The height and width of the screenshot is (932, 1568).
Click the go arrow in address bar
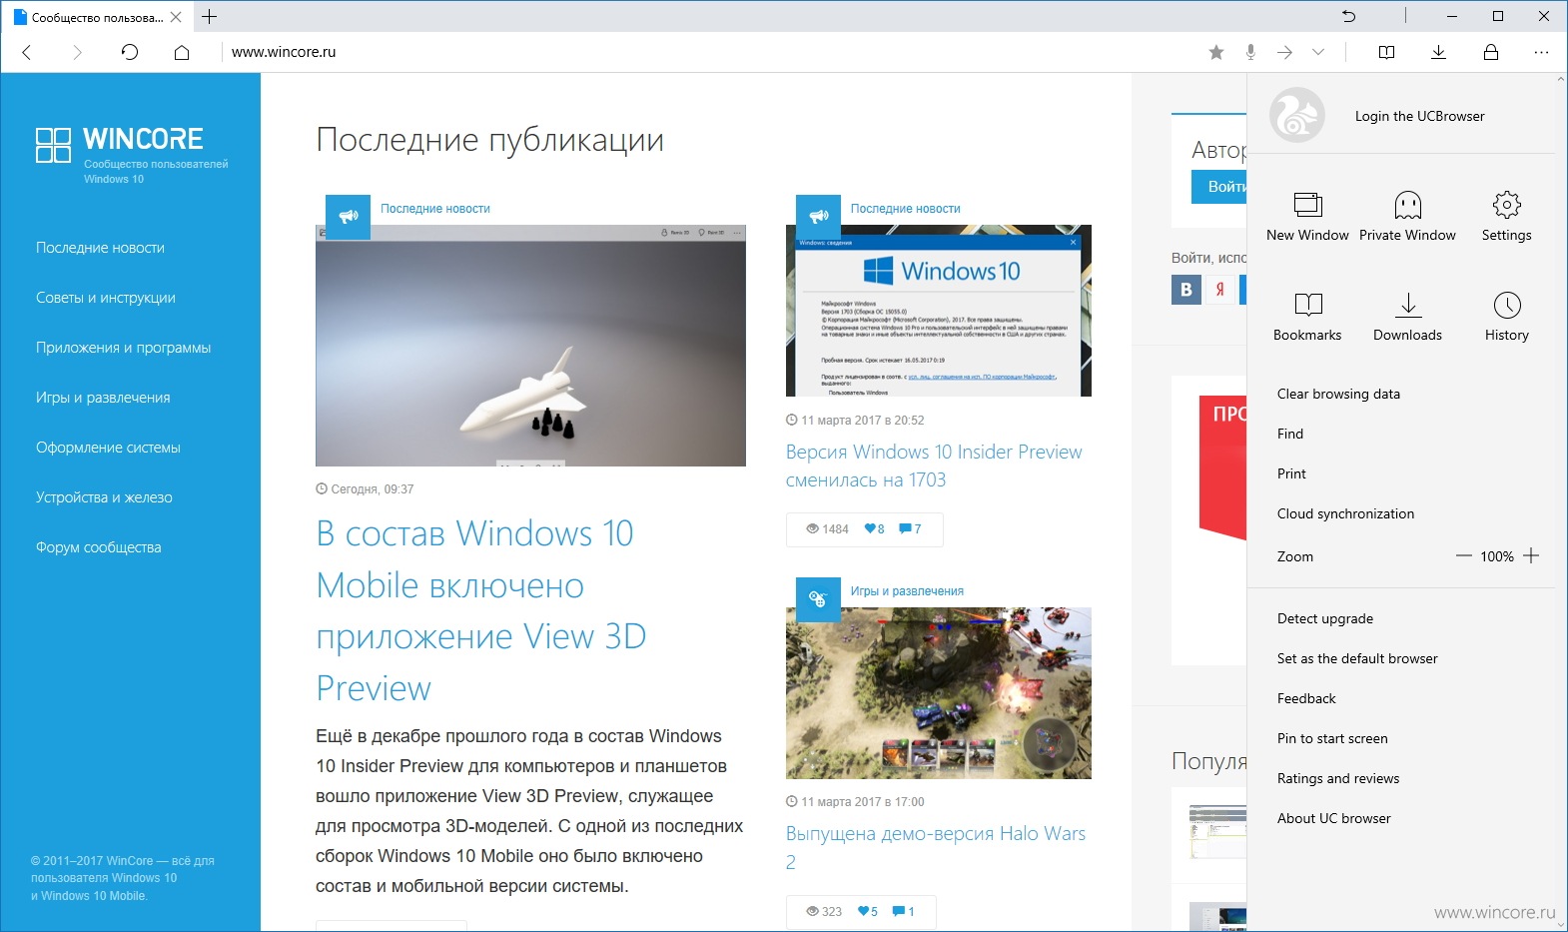(x=1285, y=52)
